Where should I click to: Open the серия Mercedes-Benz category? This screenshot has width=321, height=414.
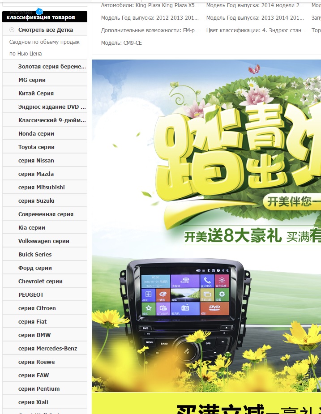[x=47, y=348]
